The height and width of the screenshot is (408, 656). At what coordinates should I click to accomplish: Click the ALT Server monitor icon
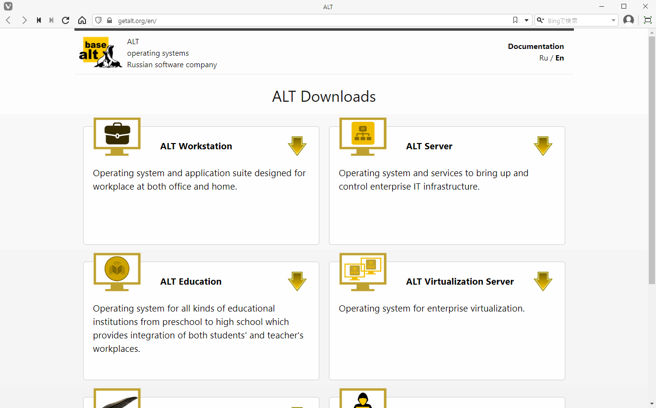(363, 137)
